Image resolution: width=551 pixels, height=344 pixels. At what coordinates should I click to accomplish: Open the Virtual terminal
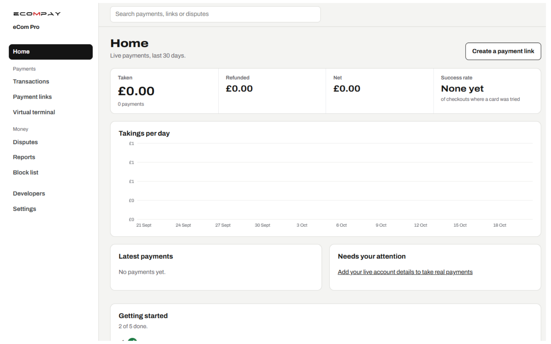[34, 112]
